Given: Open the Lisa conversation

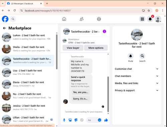Looking at the screenshot, I should tap(27, 73).
